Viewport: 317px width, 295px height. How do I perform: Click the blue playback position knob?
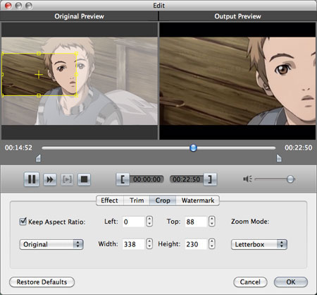[193, 148]
